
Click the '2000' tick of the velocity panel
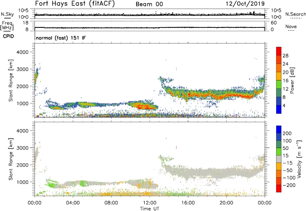coord(23,165)
